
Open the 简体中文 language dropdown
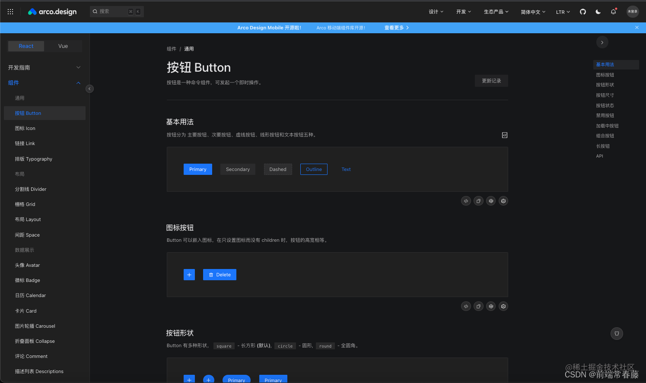(x=533, y=12)
